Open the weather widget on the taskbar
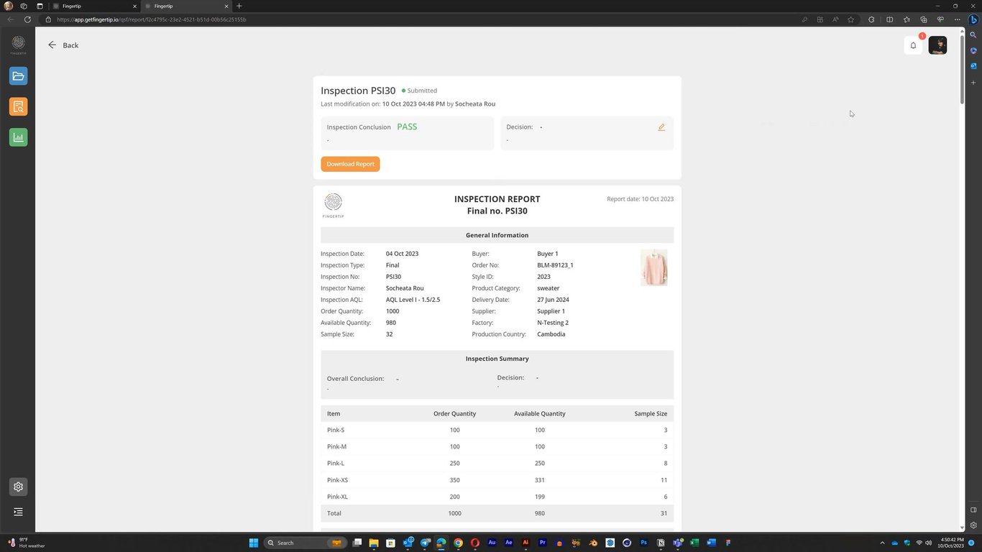This screenshot has height=552, width=982. pyautogui.click(x=26, y=543)
